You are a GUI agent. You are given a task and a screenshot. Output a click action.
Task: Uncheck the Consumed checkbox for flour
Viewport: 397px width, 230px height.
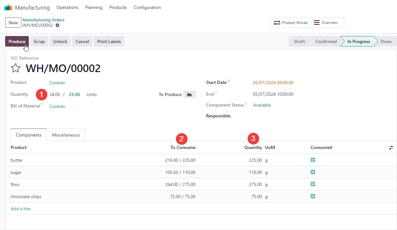(x=313, y=184)
